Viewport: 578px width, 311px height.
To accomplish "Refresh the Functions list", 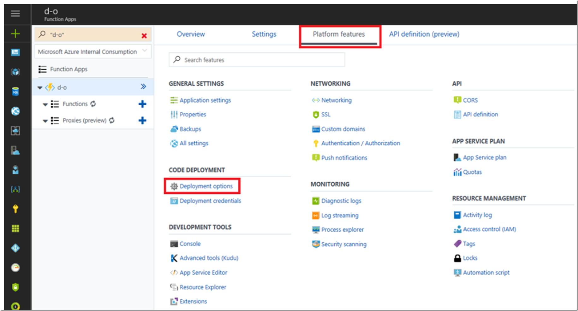I will tap(93, 104).
